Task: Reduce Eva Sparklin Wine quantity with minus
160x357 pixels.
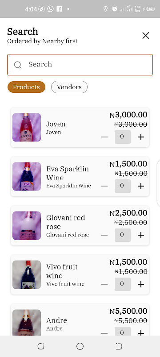Action: click(104, 186)
